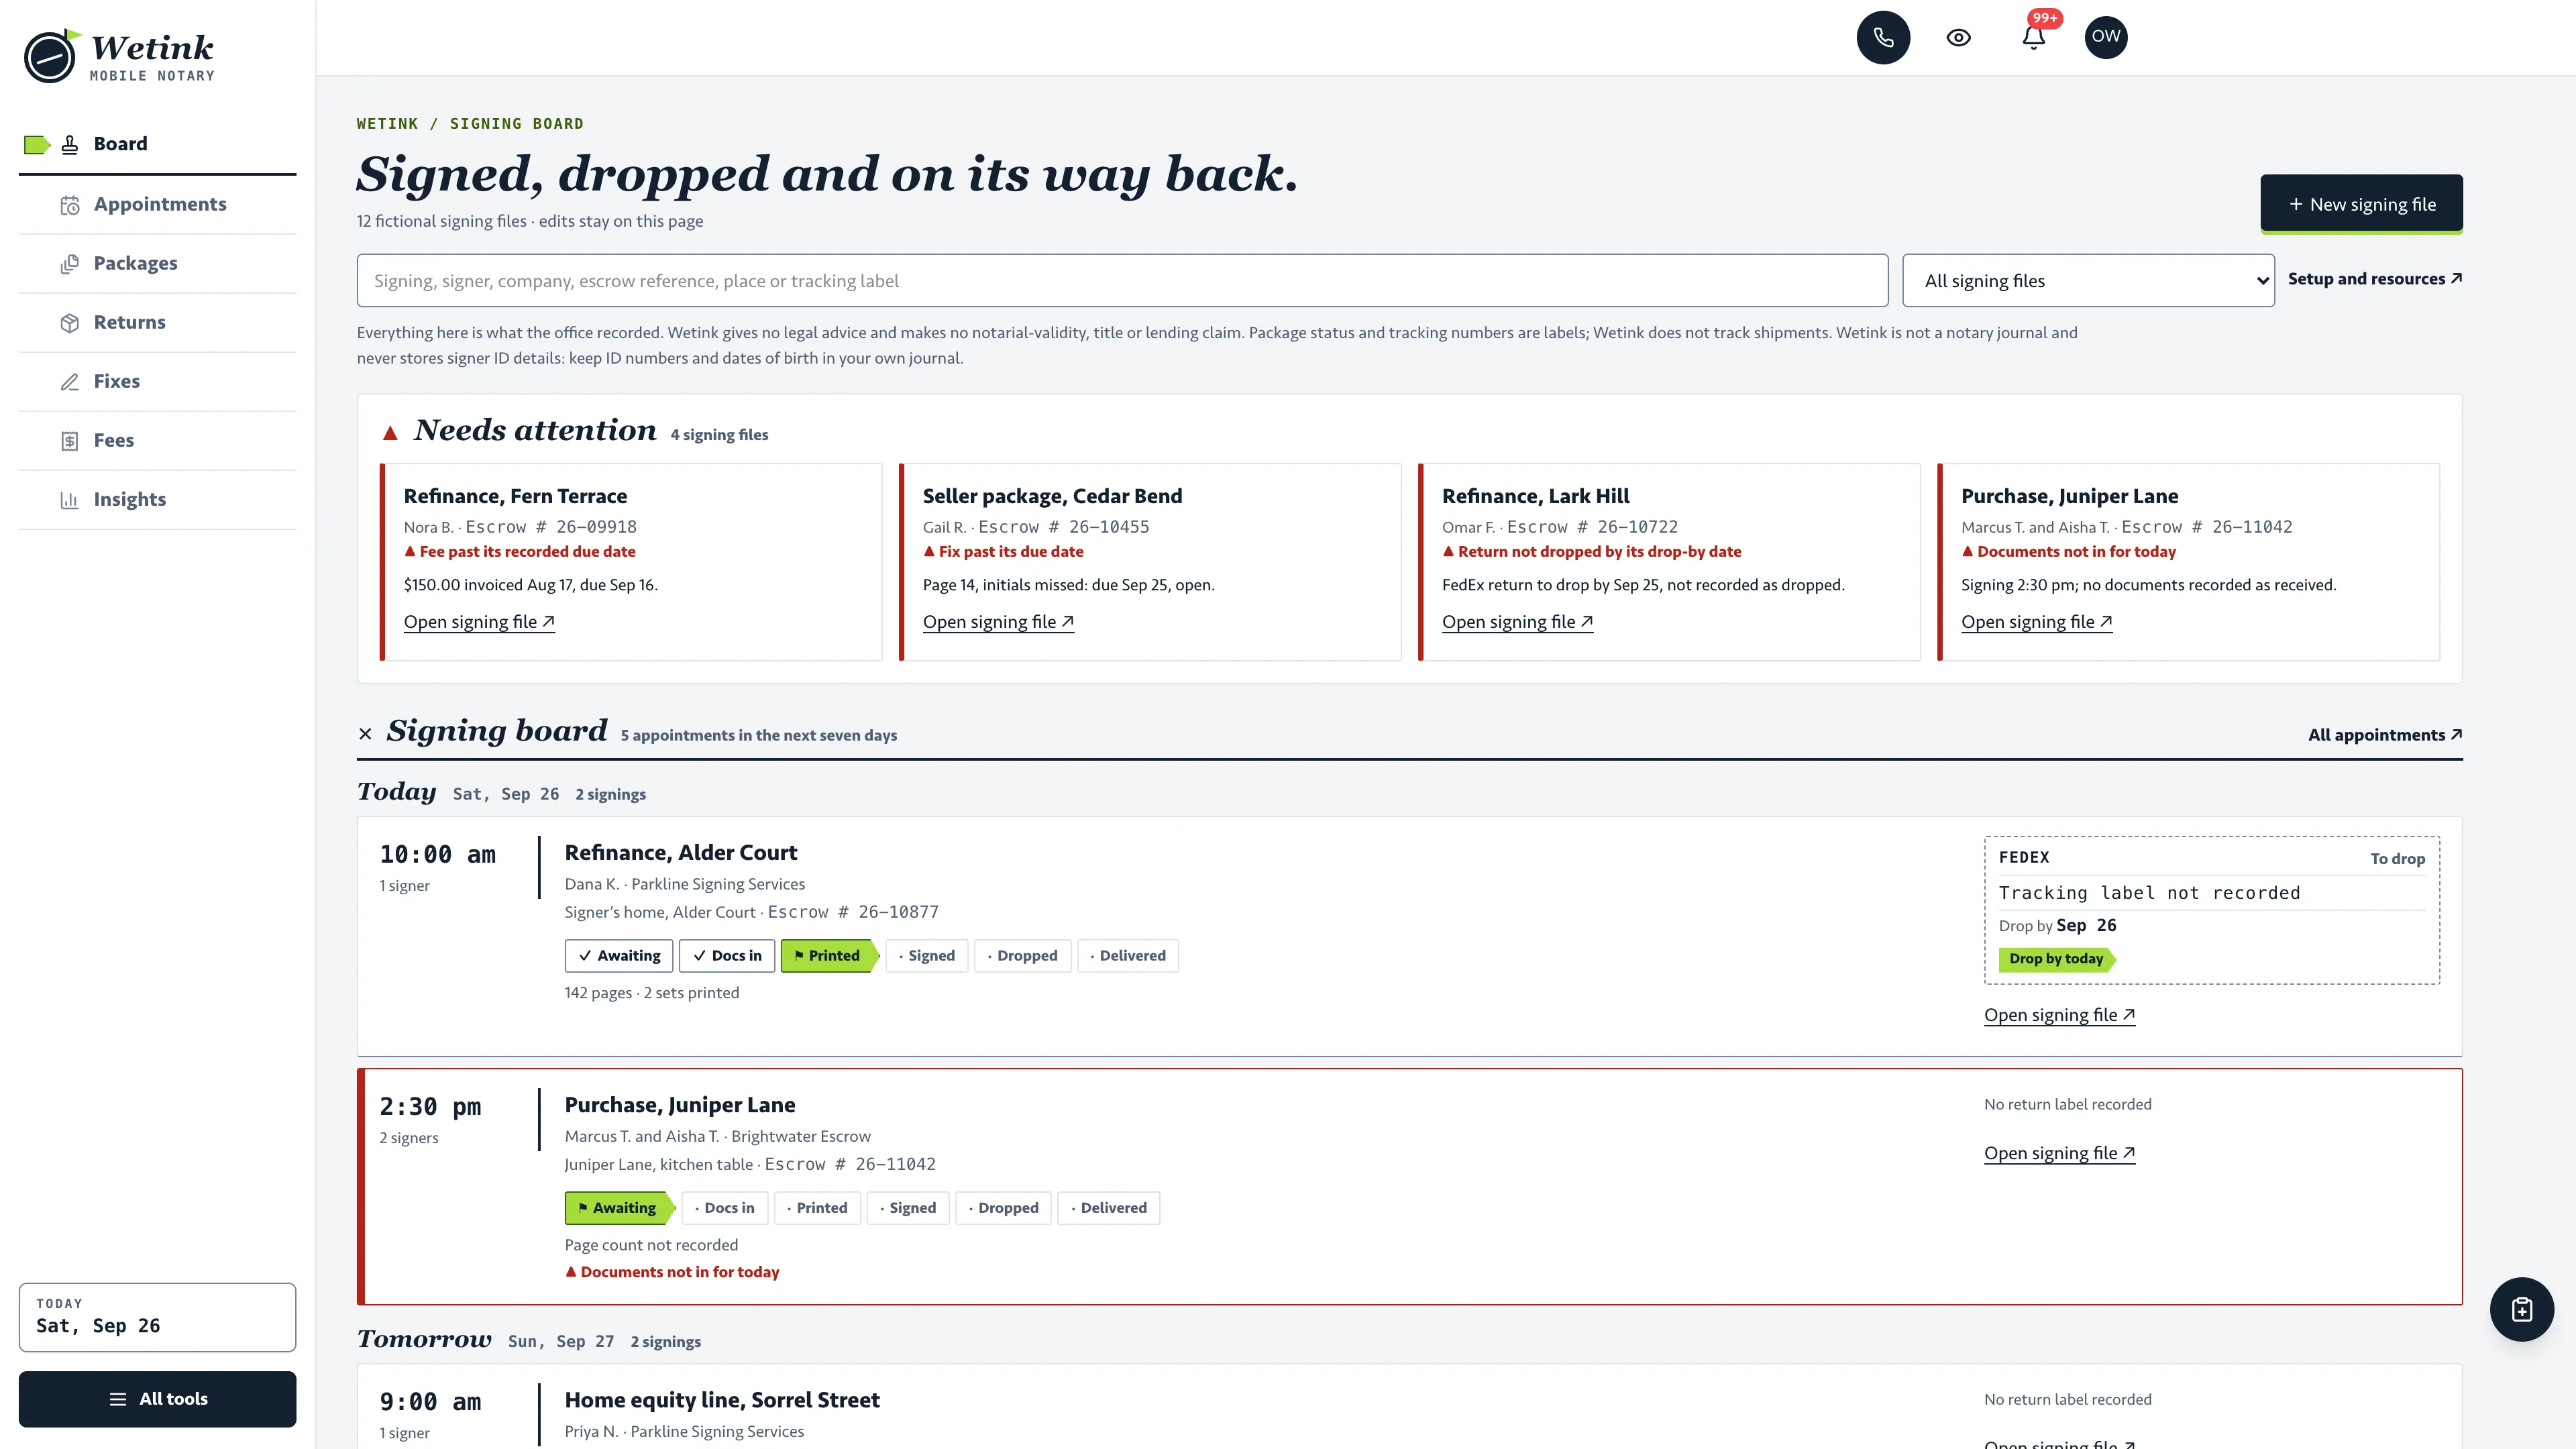Click the All tools button
This screenshot has width=2576, height=1449.
point(157,1399)
